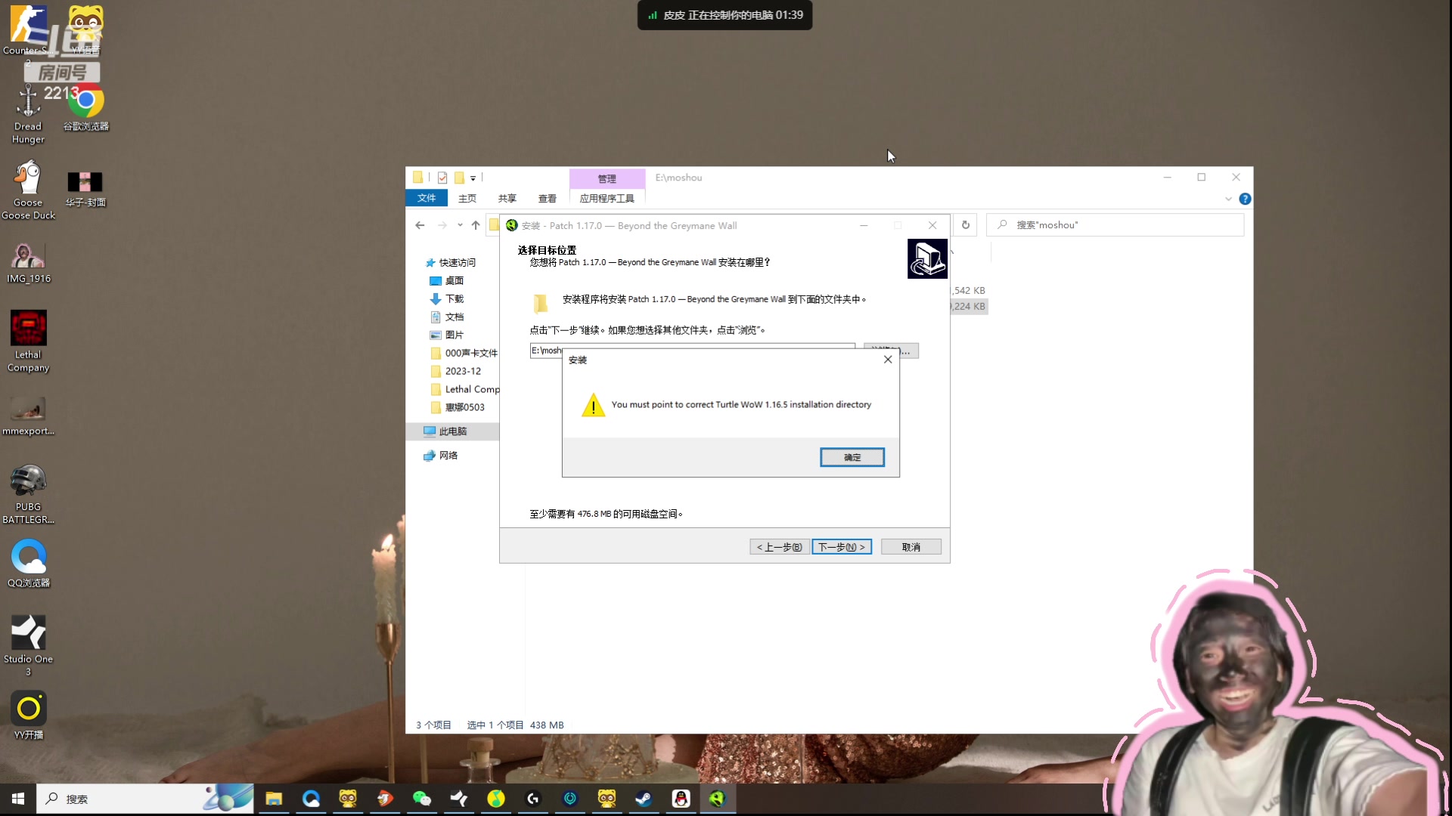Switch to the 共享 Share ribbon tab
This screenshot has width=1452, height=816.
pyautogui.click(x=507, y=197)
